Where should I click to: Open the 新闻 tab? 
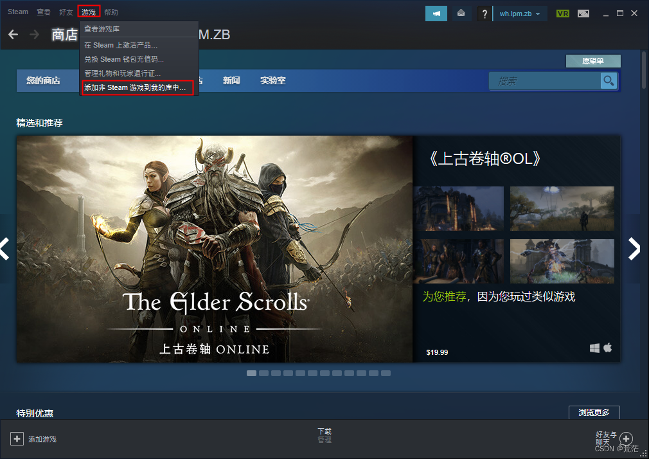(231, 80)
